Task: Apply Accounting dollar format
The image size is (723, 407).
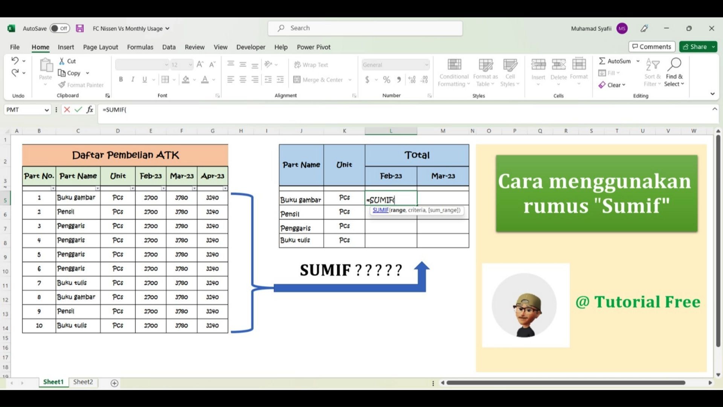Action: tap(367, 80)
